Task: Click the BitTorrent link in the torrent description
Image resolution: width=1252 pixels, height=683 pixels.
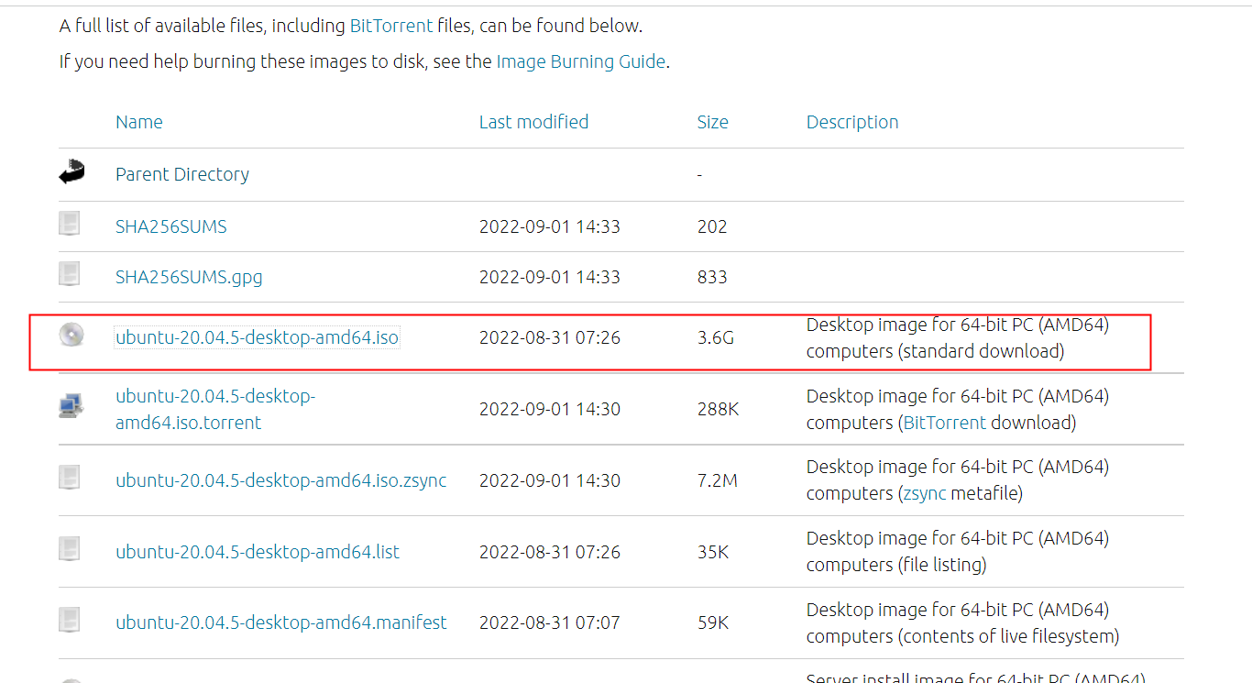Action: [x=945, y=423]
